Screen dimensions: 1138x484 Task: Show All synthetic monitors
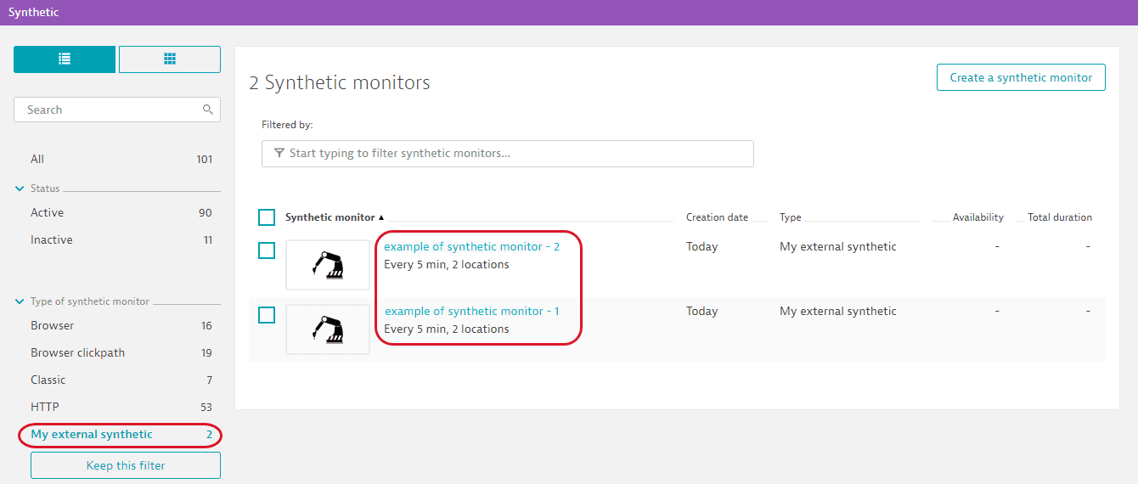tap(37, 160)
